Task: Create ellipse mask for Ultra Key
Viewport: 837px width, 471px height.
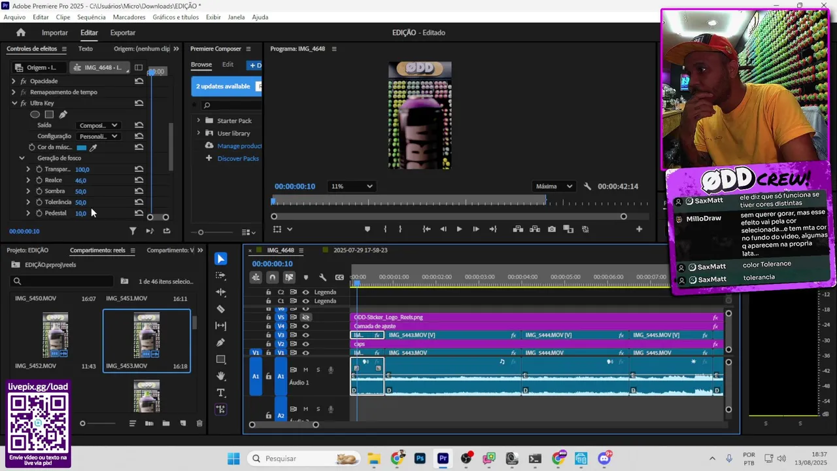Action: [35, 114]
